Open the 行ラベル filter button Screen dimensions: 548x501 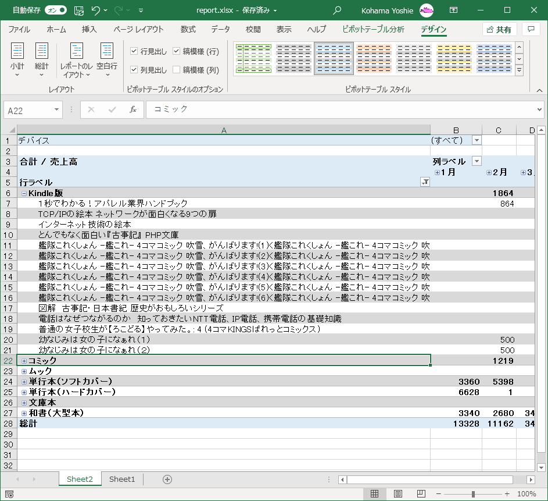425,182
